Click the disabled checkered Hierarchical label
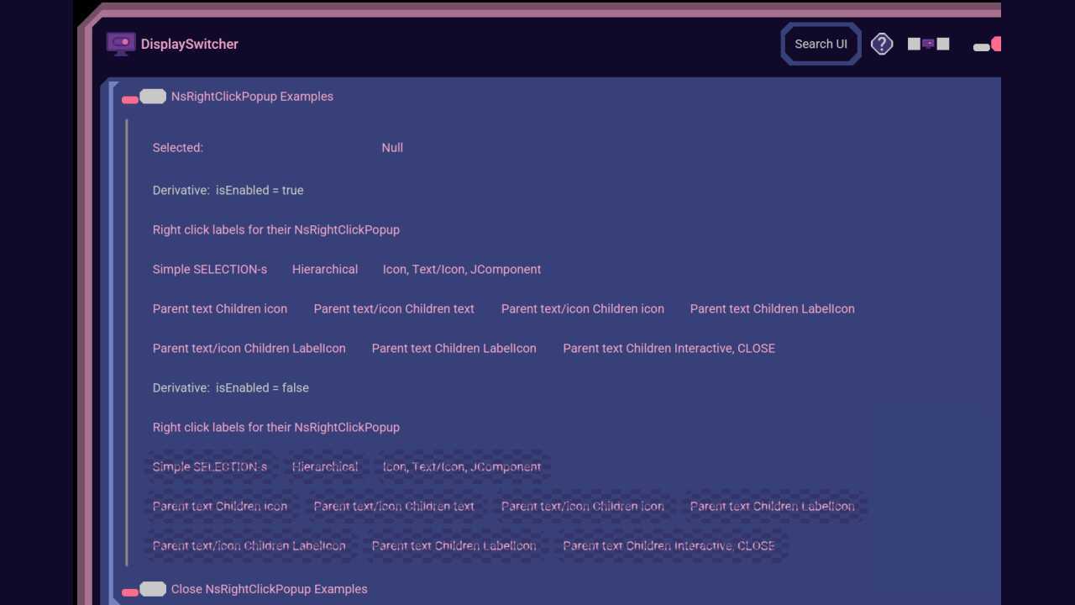This screenshot has height=605, width=1075. (325, 467)
